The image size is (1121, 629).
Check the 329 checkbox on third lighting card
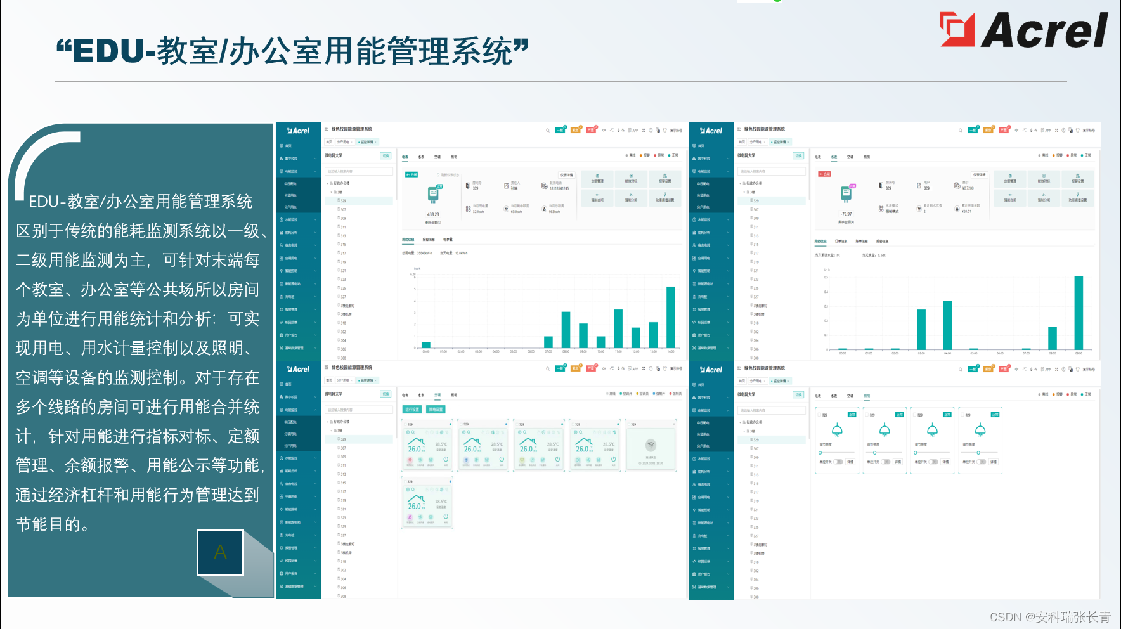tap(914, 415)
